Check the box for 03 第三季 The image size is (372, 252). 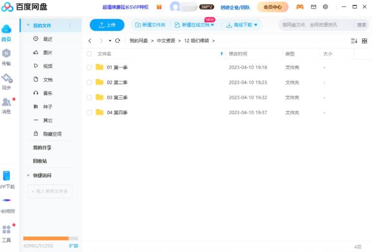tap(89, 97)
